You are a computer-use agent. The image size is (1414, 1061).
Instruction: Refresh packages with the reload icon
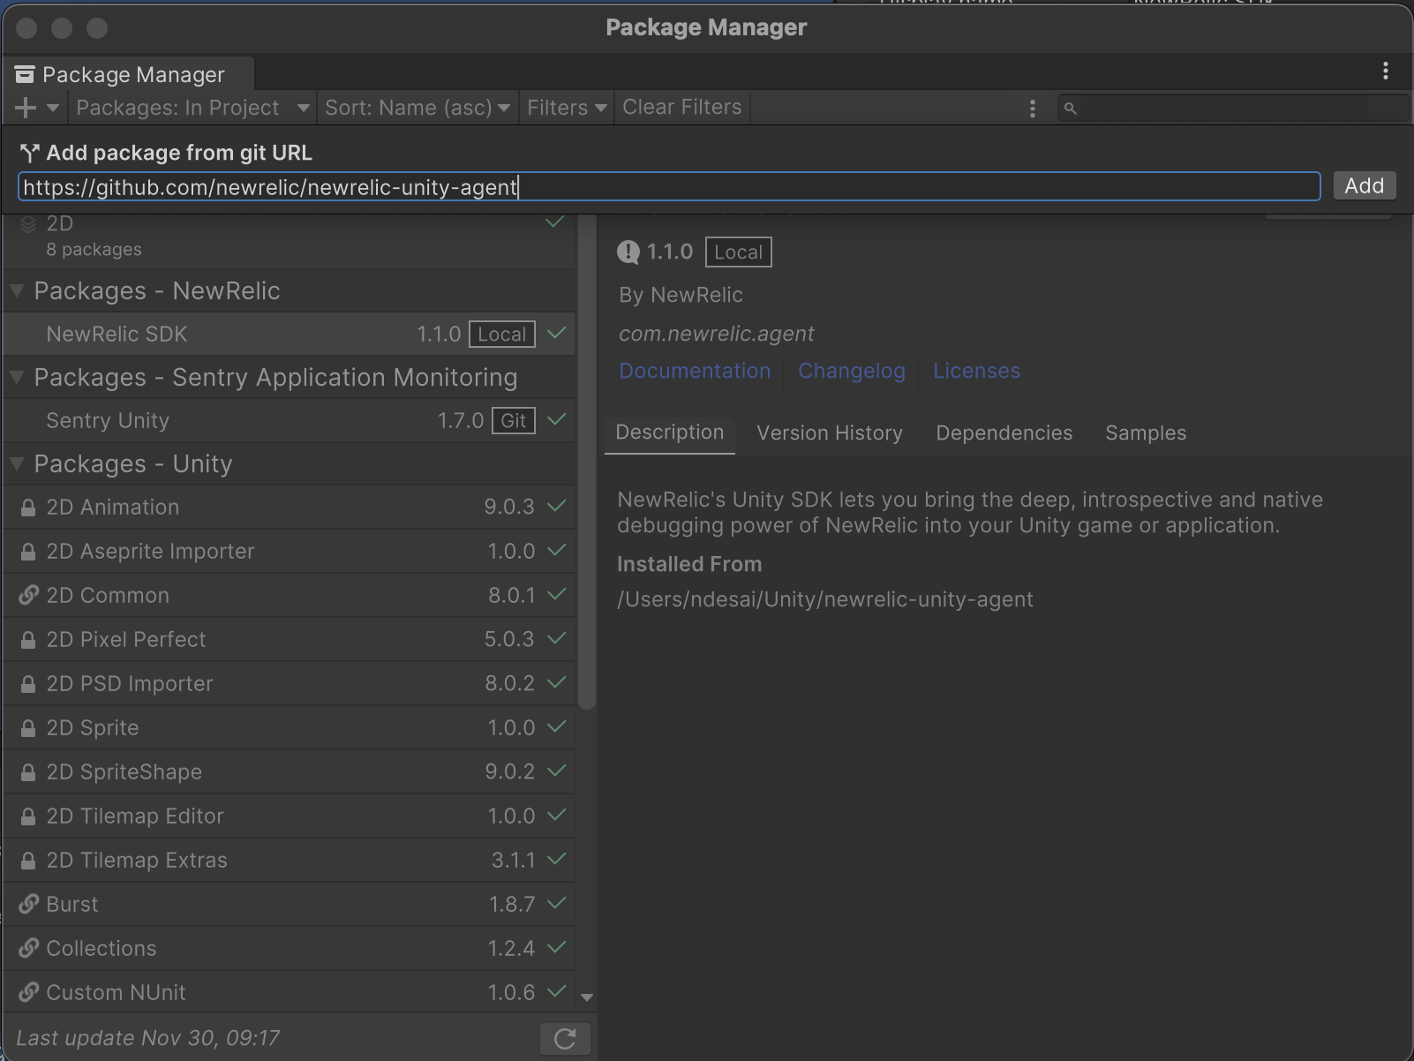(x=565, y=1038)
